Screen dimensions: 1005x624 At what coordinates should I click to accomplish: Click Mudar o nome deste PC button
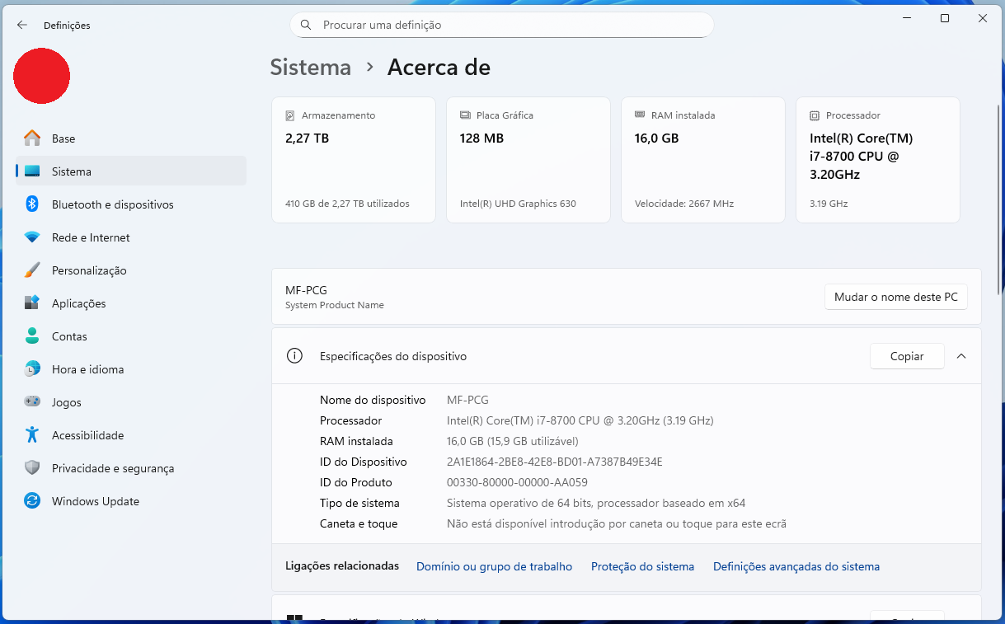pyautogui.click(x=896, y=297)
